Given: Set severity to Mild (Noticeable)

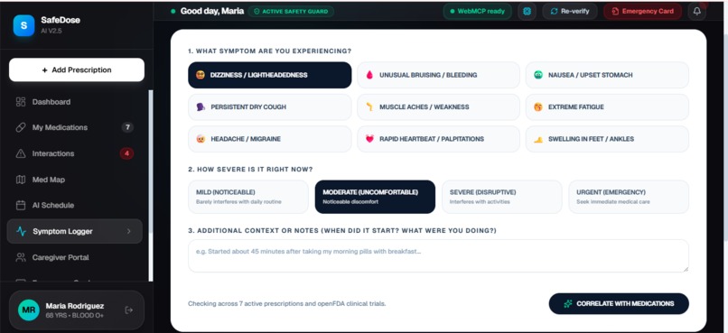Looking at the screenshot, I should tap(247, 197).
